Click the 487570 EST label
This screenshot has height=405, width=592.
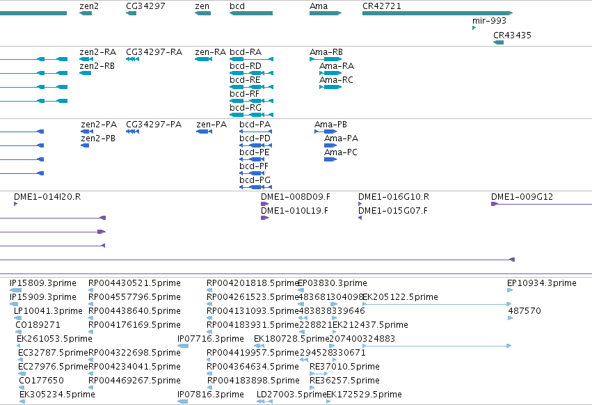coord(525,311)
